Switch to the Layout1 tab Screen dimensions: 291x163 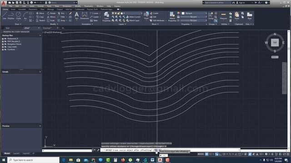point(16,153)
